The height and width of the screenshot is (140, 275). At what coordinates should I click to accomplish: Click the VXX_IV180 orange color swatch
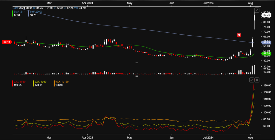pyautogui.click(x=54, y=83)
